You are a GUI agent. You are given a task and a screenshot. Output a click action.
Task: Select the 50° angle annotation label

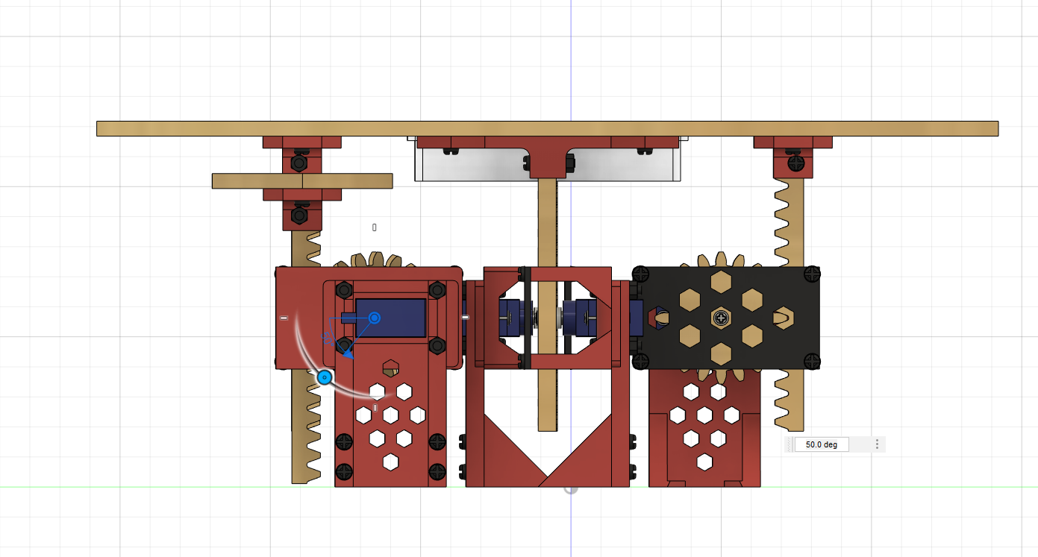click(327, 339)
